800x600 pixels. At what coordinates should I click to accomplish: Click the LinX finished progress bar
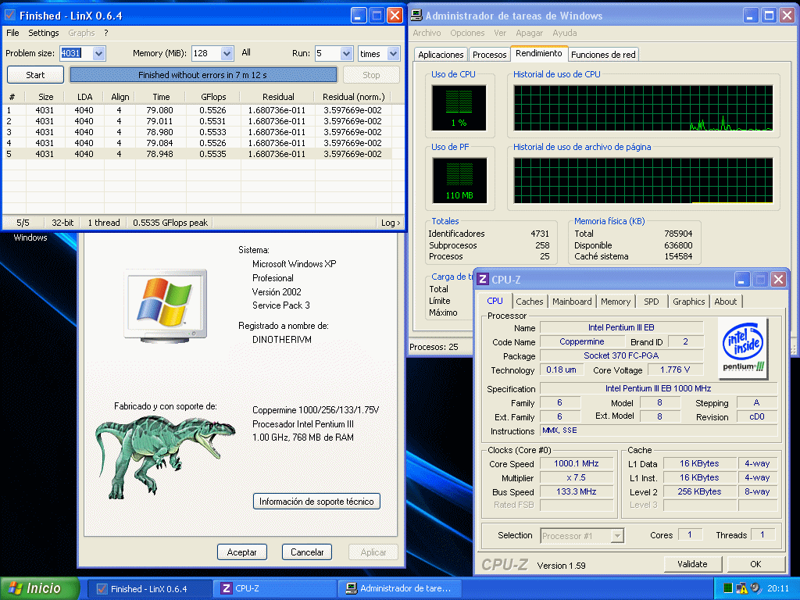[203, 75]
